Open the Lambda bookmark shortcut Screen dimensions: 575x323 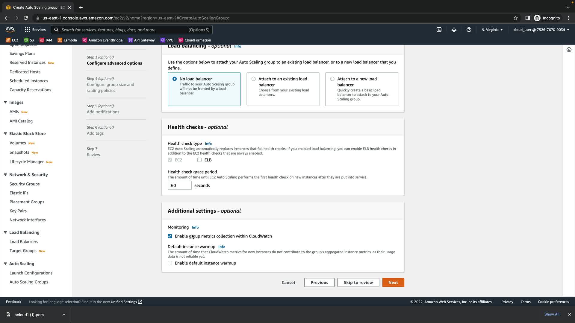click(x=67, y=40)
